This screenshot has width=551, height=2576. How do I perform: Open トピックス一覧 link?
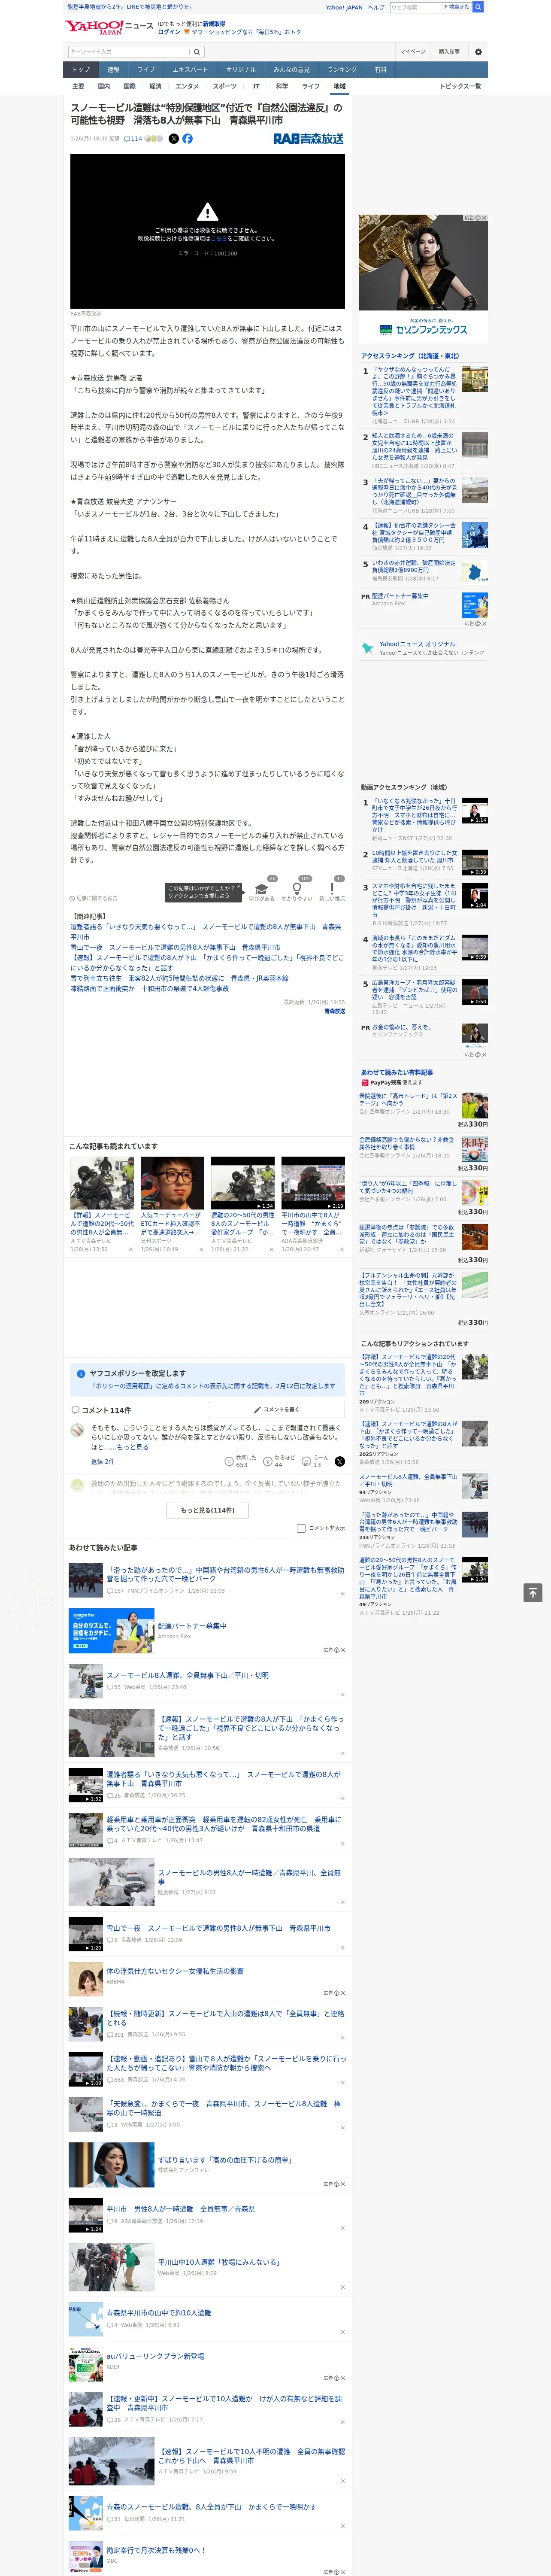pos(460,86)
